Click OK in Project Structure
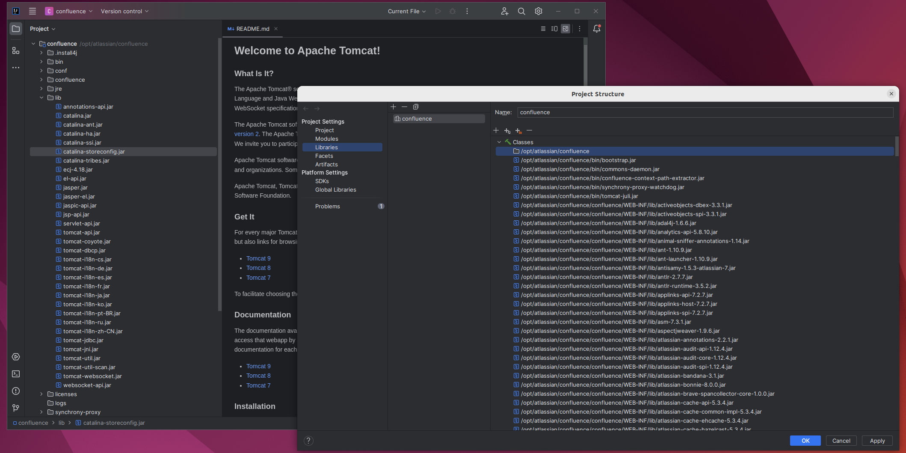906x453 pixels. [x=805, y=441]
